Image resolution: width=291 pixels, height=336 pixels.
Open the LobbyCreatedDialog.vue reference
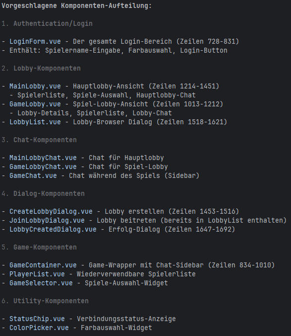(x=53, y=229)
